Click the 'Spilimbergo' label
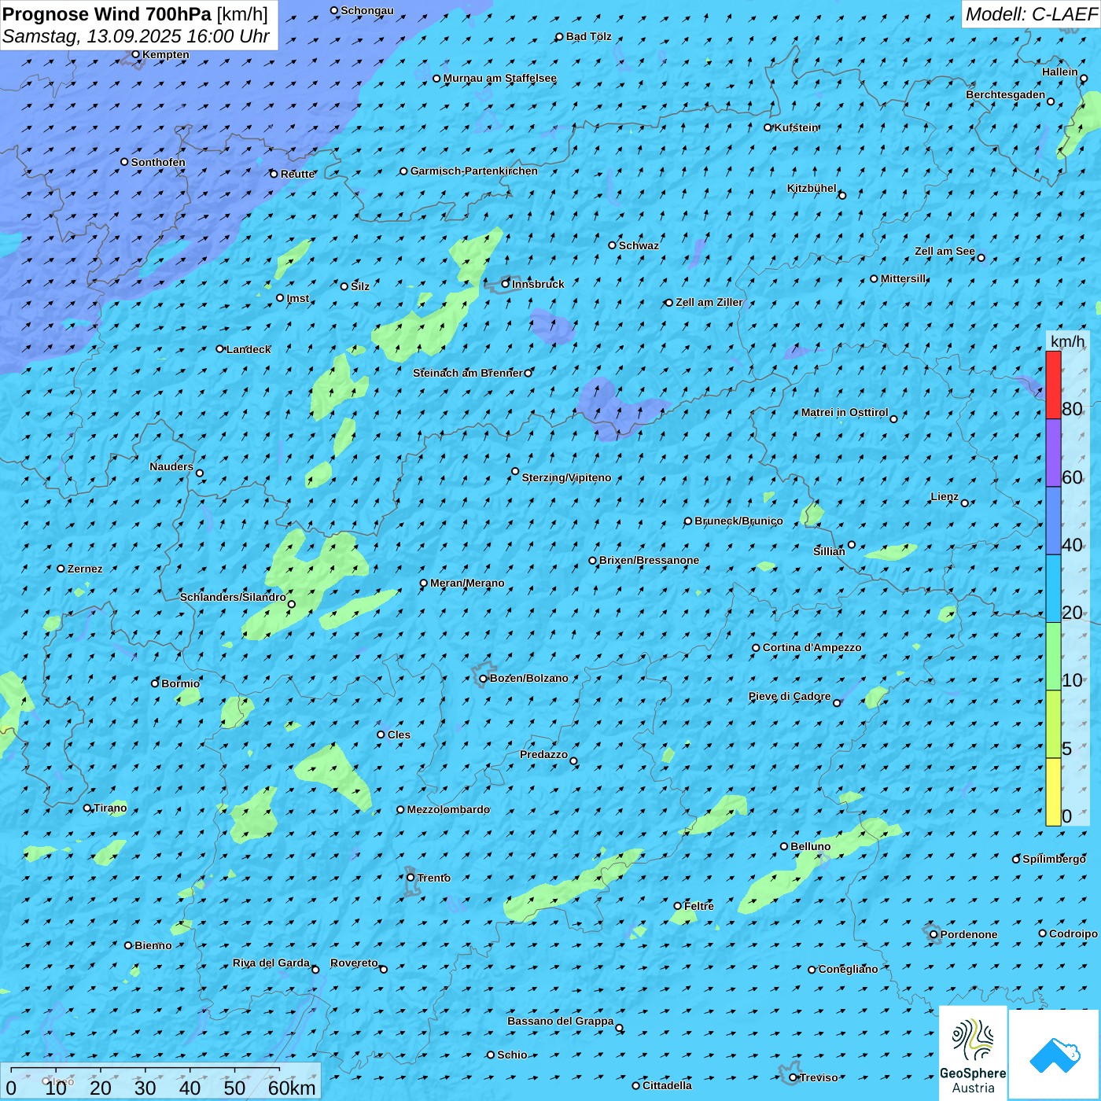The width and height of the screenshot is (1101, 1101). tap(1055, 859)
